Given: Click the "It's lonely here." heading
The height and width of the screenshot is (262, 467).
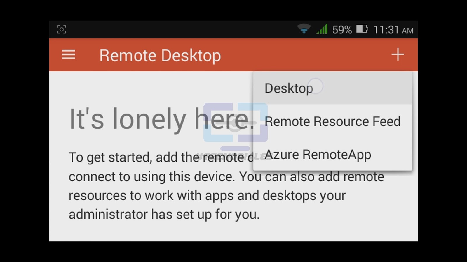Looking at the screenshot, I should click(x=162, y=119).
